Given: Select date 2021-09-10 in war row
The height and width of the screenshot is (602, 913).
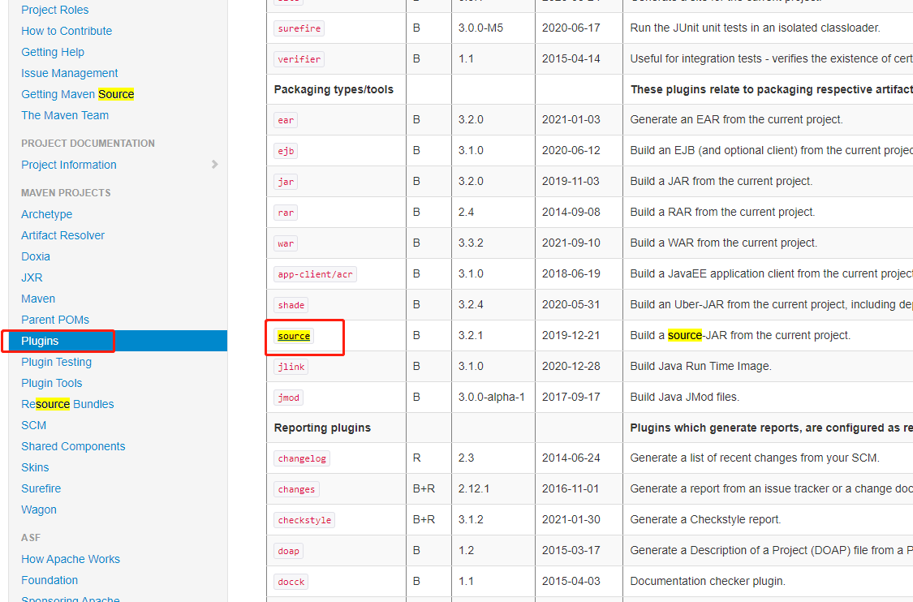Looking at the screenshot, I should pyautogui.click(x=571, y=243).
